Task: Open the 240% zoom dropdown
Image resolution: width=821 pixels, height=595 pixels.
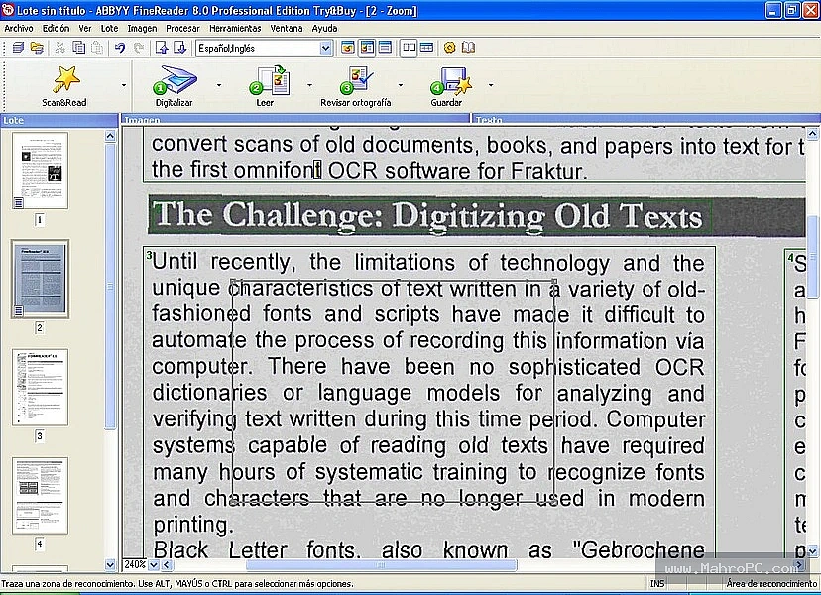Action: 154,565
